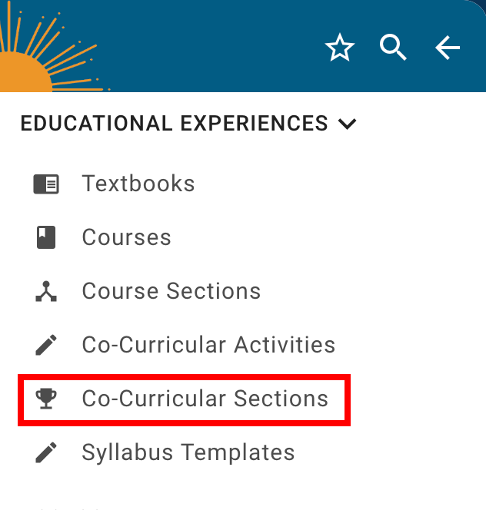The width and height of the screenshot is (486, 510).
Task: Click the back arrow icon
Action: pyautogui.click(x=448, y=48)
